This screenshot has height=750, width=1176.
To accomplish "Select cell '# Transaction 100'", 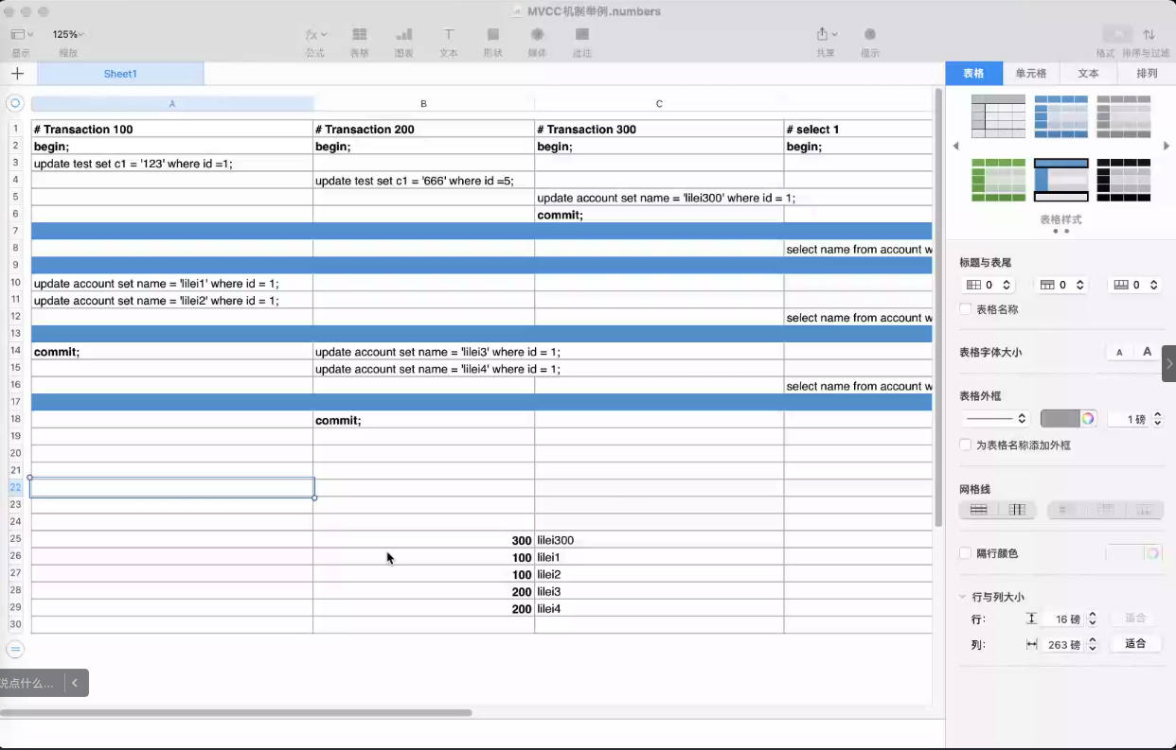I will (x=172, y=129).
